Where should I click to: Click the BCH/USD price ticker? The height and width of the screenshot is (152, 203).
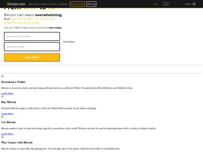tap(166, 4)
